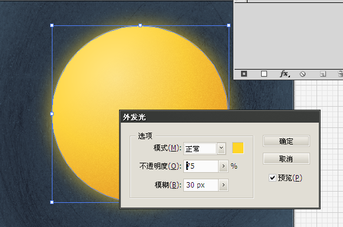
Task: Toggle the 预览 preview checkbox
Action: [272, 177]
